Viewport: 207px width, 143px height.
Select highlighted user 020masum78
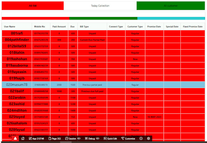coord(17,85)
